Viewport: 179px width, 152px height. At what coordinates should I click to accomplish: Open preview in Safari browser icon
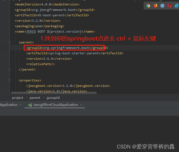[162, 6]
